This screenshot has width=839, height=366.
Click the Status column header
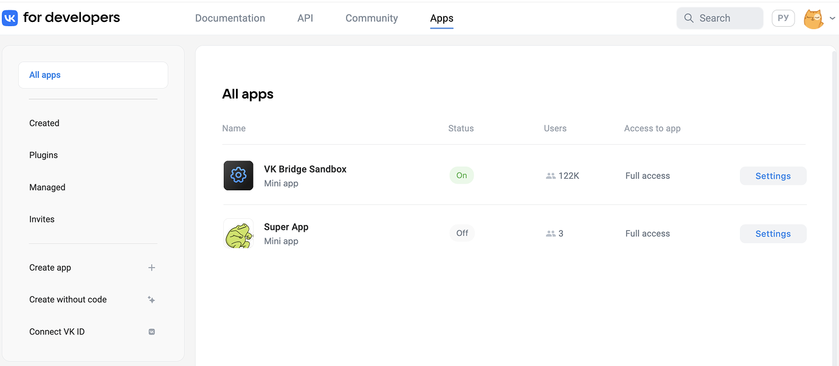pyautogui.click(x=461, y=128)
